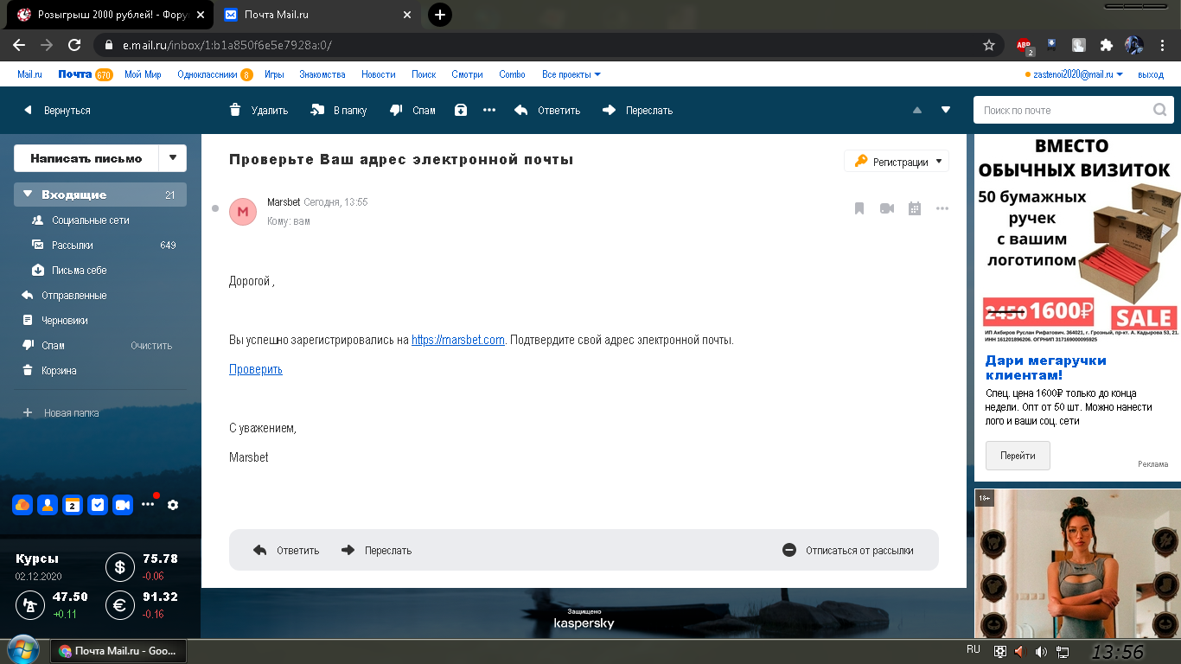Open Одноклассники in the portal bar

pos(207,74)
